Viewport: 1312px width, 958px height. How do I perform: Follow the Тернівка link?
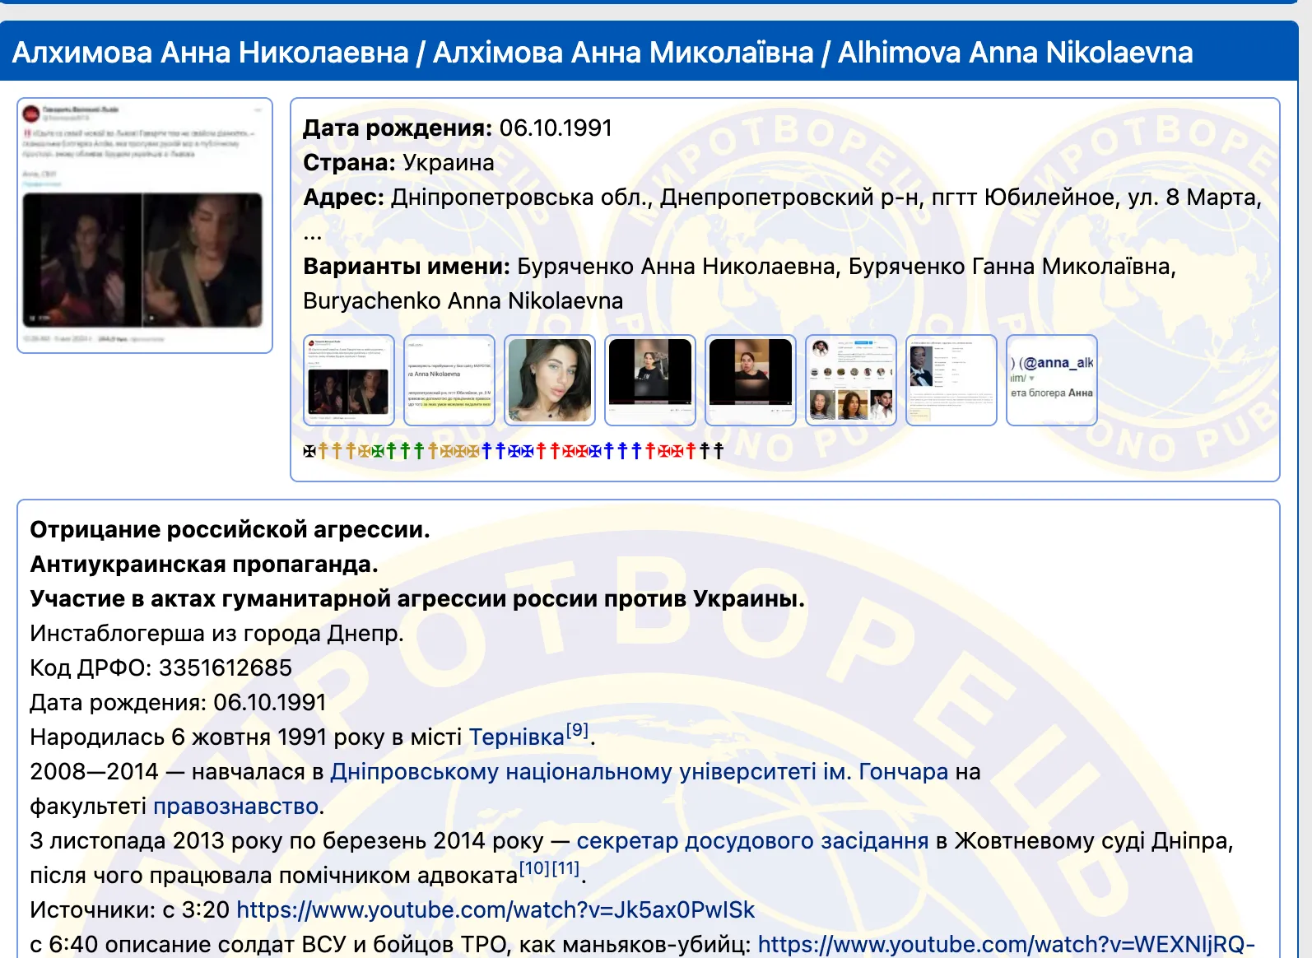[x=516, y=737]
